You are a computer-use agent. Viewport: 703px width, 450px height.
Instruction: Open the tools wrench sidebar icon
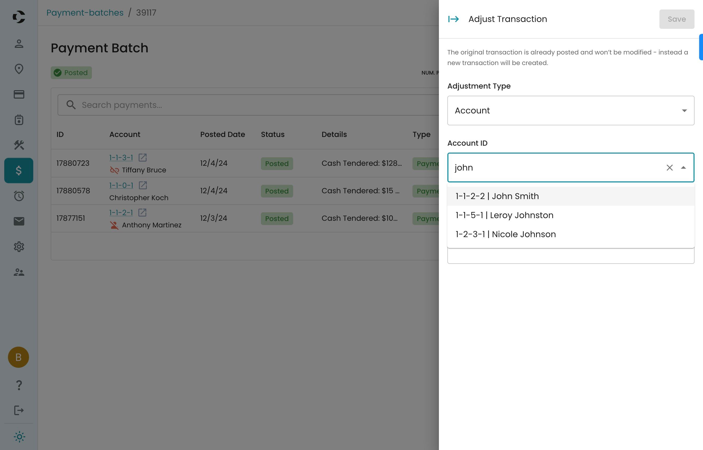tap(19, 145)
